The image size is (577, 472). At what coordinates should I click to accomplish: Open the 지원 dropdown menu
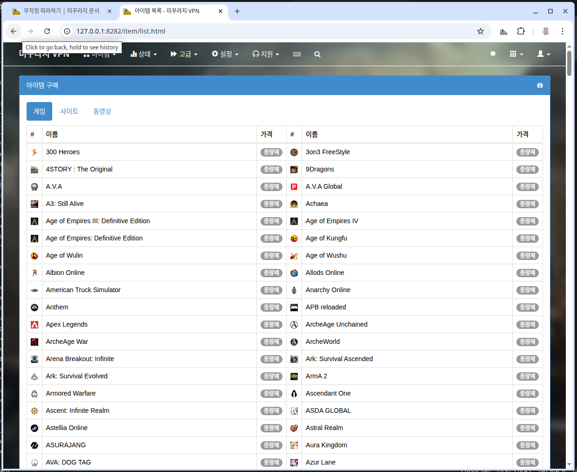[x=266, y=54]
